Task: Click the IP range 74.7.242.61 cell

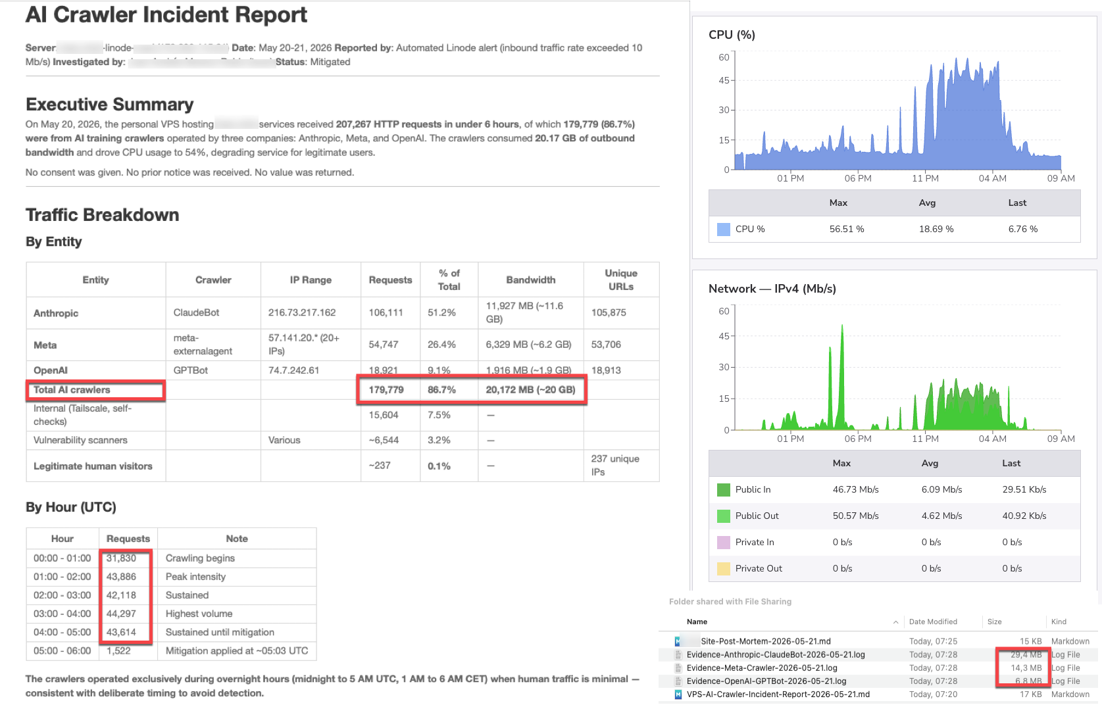Action: [x=311, y=370]
